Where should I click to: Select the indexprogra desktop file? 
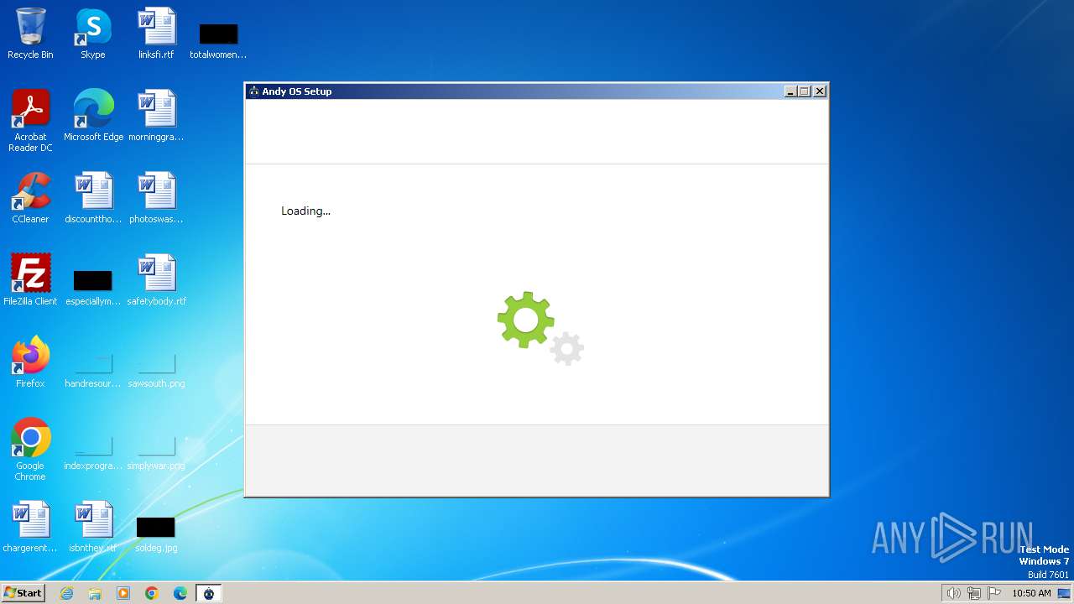(93, 452)
